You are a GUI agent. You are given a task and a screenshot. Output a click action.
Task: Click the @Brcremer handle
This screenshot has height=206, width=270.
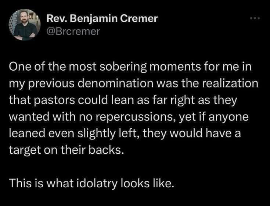(73, 31)
